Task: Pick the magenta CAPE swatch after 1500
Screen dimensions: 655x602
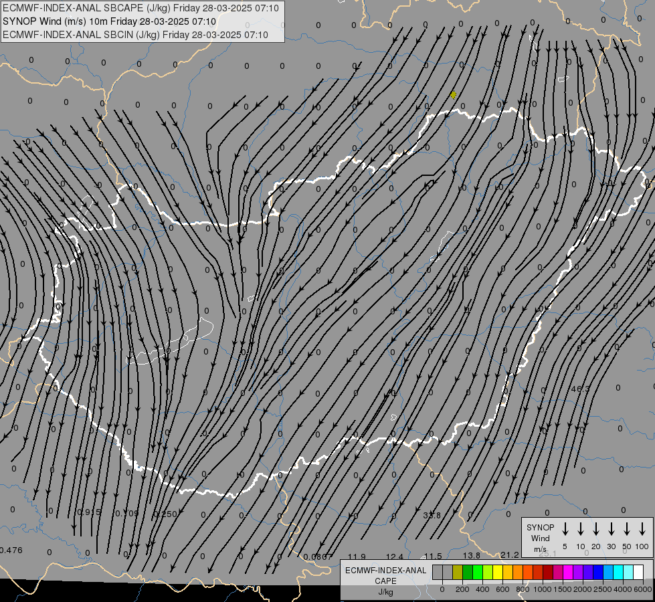Action: 568,573
